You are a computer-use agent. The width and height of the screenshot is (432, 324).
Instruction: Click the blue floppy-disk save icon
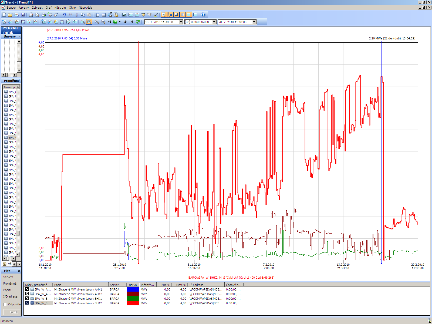(23, 15)
